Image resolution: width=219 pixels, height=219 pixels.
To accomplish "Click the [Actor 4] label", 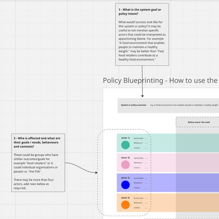I will (125, 198).
